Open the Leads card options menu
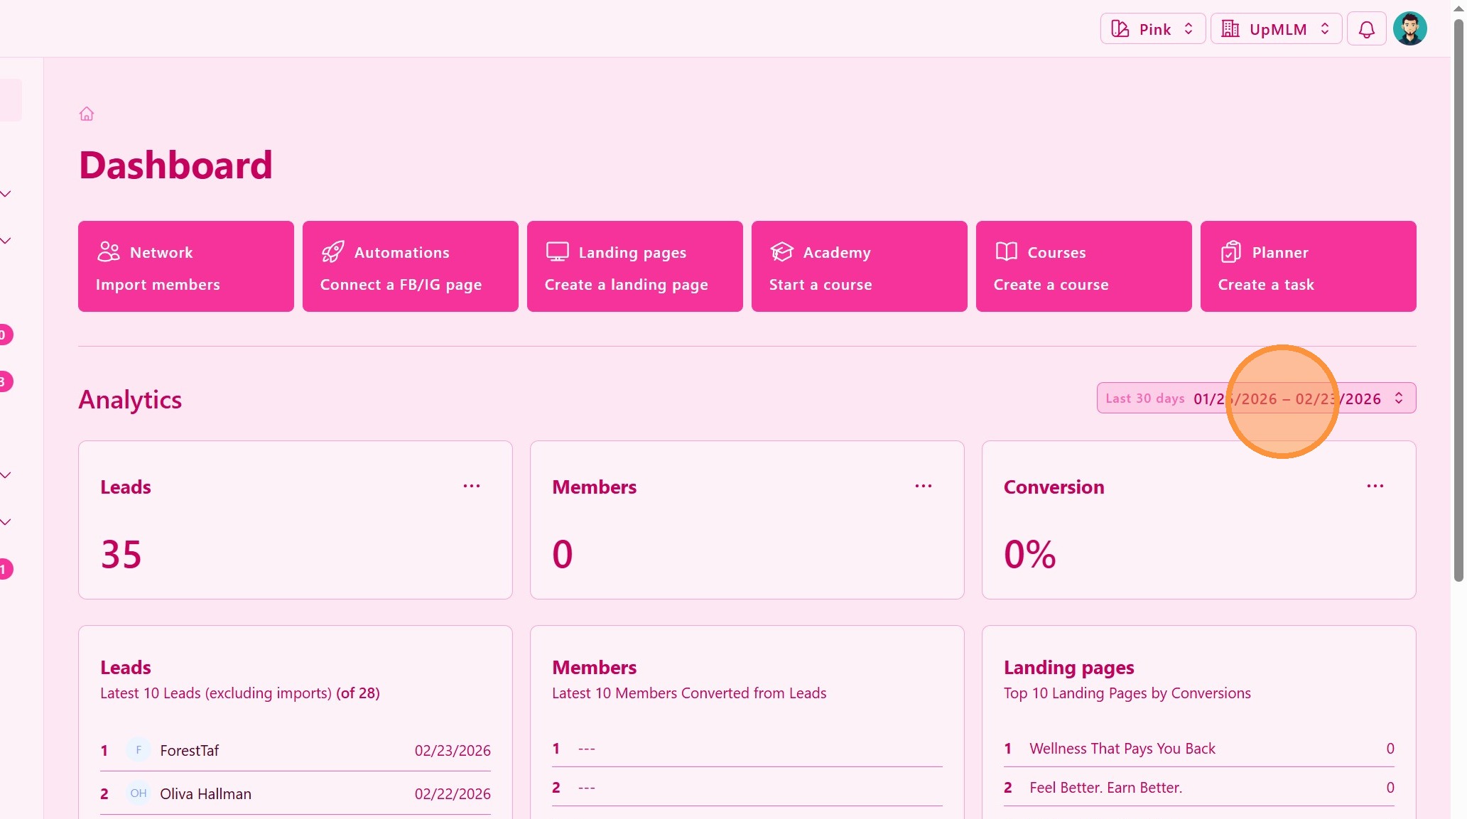The image size is (1467, 819). tap(472, 487)
